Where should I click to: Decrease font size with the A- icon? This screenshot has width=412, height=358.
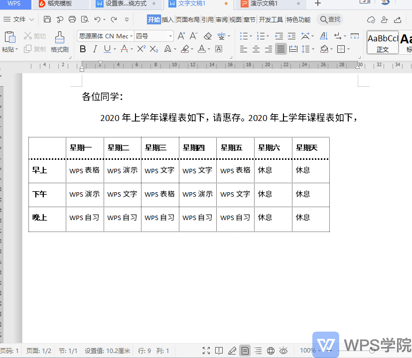(194, 36)
